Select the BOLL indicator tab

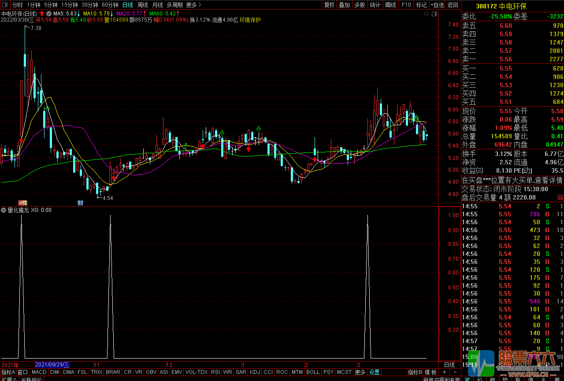coord(313,372)
